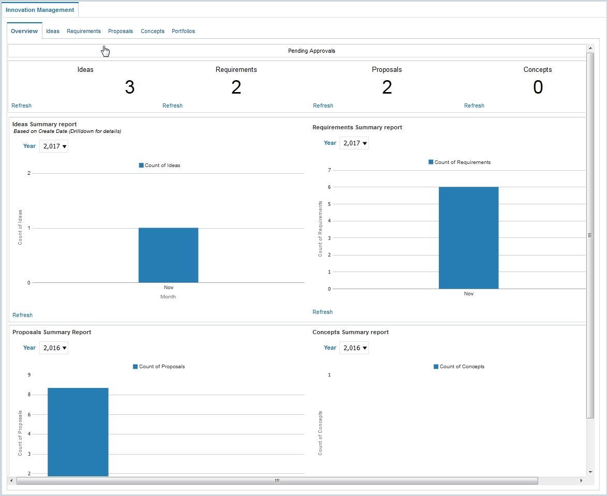
Task: Select the Proposals tab
Action: (120, 31)
